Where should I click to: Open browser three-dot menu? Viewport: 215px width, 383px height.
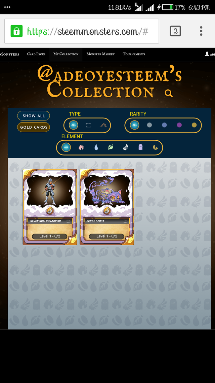point(201,31)
